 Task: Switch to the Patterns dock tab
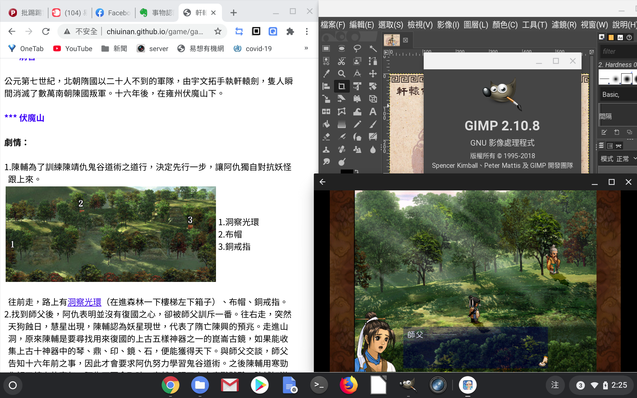click(x=611, y=37)
